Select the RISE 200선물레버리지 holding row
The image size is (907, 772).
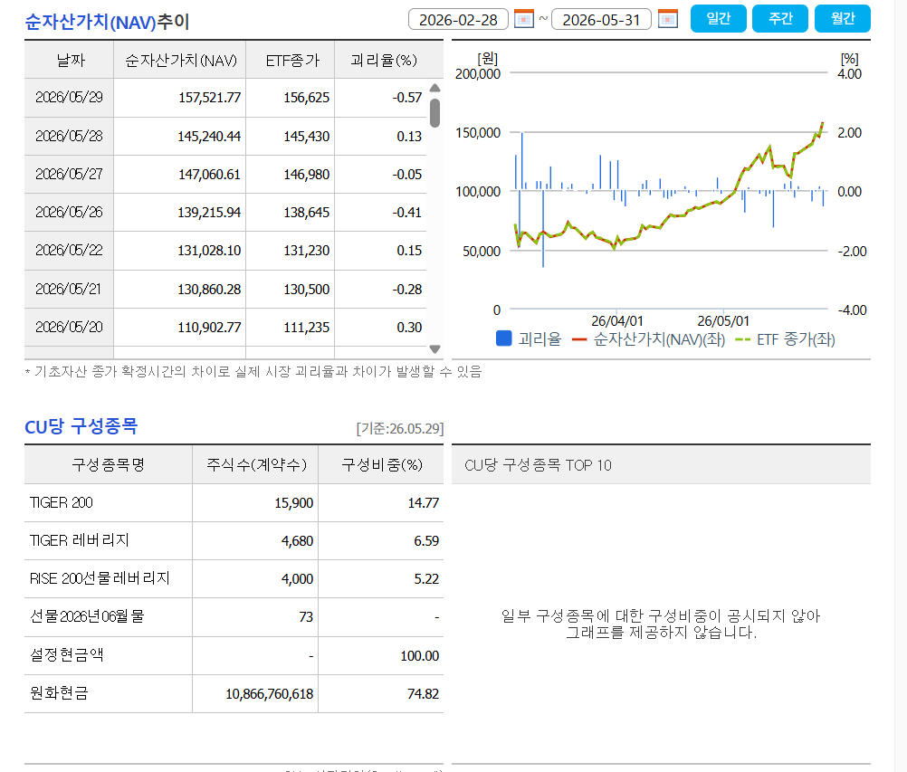tap(234, 579)
